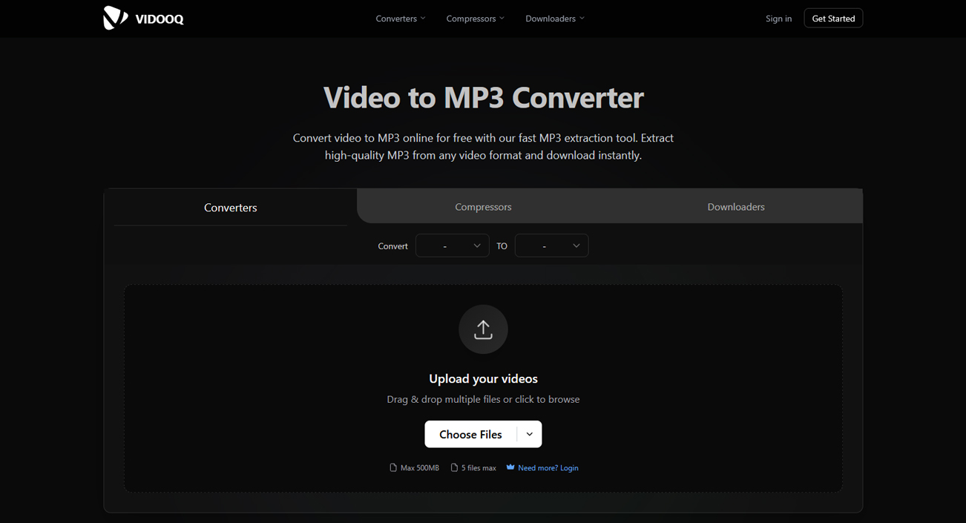The width and height of the screenshot is (966, 523).
Task: Open the Compressors menu in top navigation
Action: click(x=475, y=19)
